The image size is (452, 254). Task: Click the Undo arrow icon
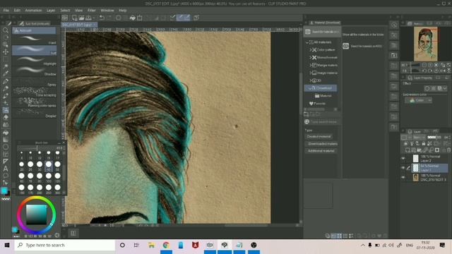point(102,18)
